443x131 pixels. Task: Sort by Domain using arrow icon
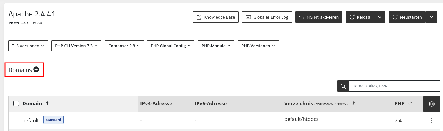point(48,103)
